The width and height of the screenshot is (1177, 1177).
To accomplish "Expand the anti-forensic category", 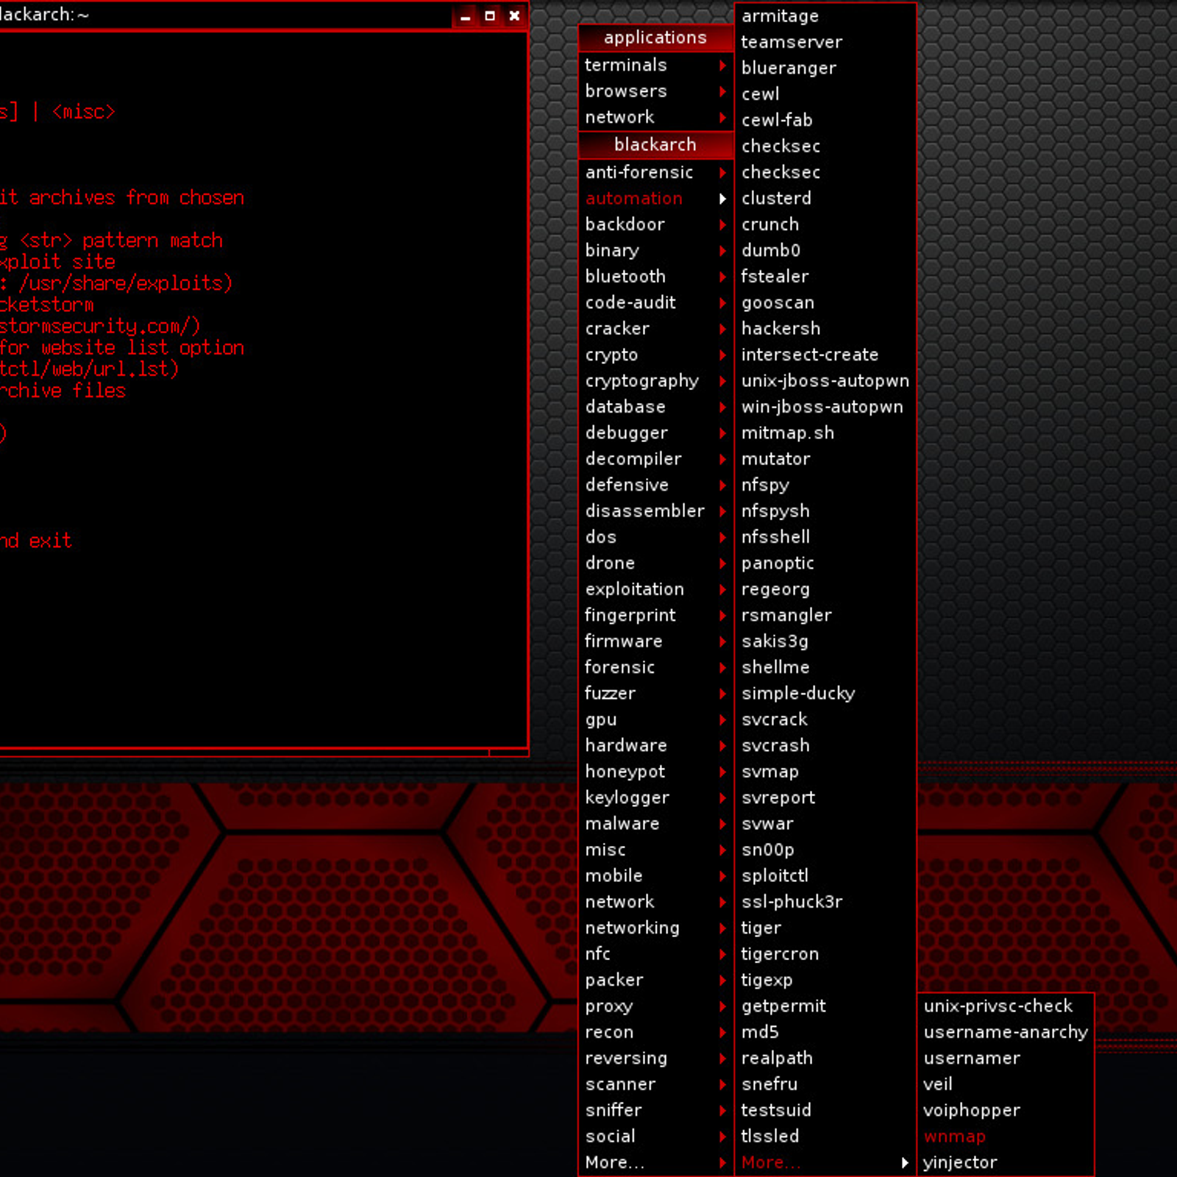I will [656, 172].
